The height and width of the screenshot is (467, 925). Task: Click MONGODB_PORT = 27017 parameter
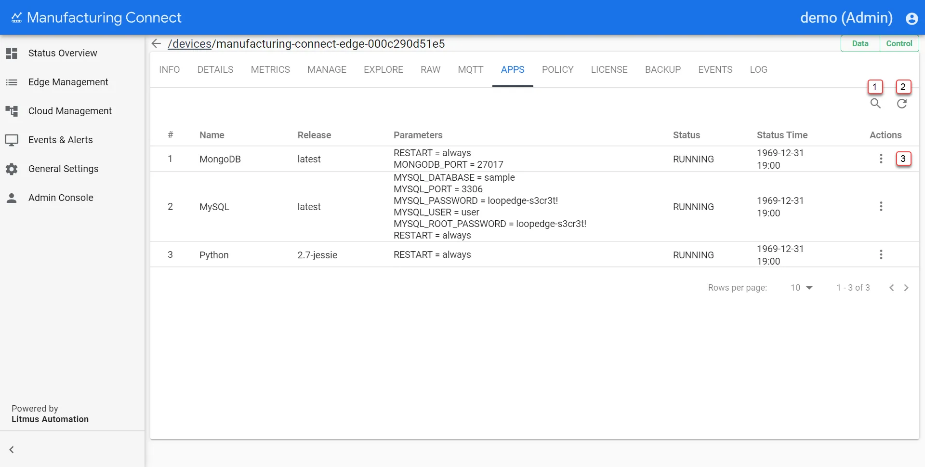tap(449, 165)
